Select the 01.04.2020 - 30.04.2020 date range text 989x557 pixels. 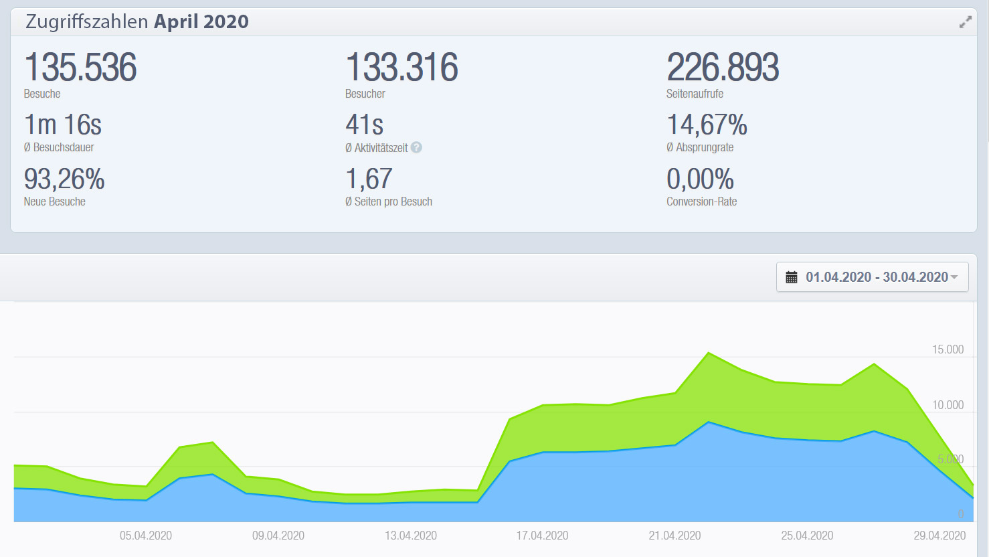click(876, 277)
